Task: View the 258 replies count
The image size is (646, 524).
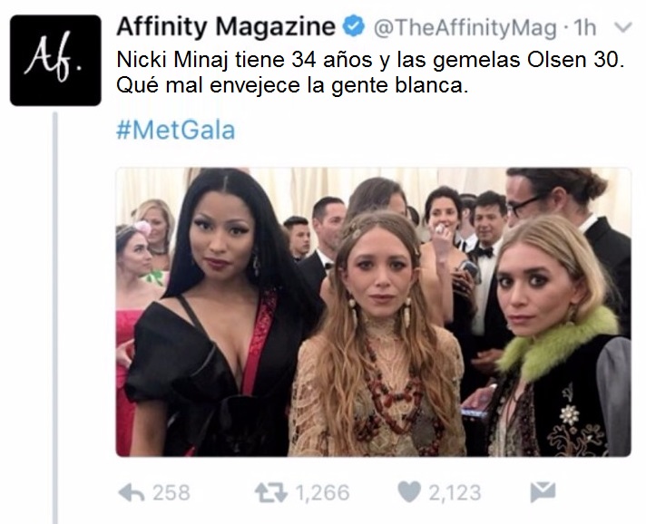Action: coord(171,492)
